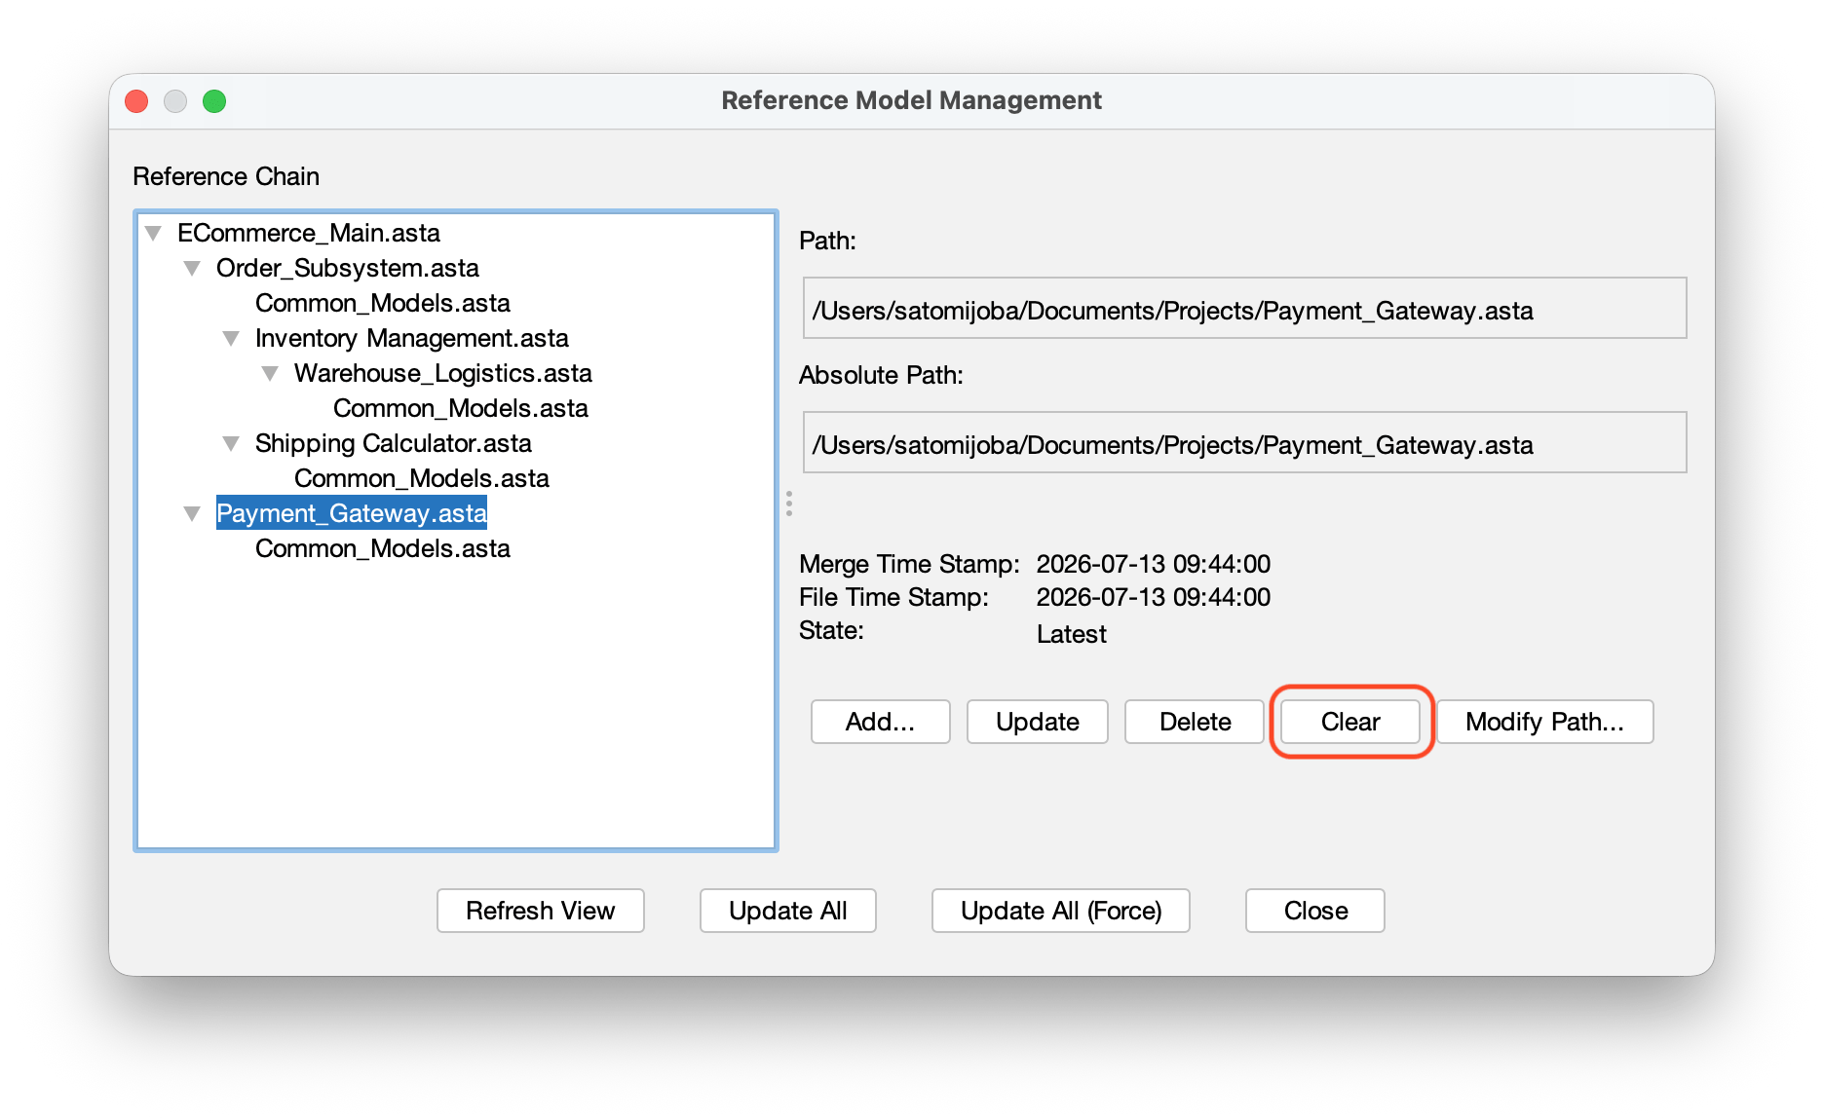1824x1120 pixels.
Task: Click the Absolute Path text field
Action: (x=1244, y=443)
